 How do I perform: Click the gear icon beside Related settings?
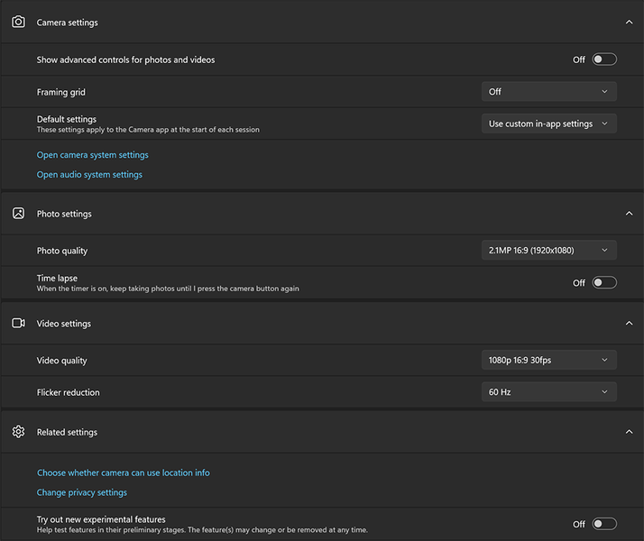coord(18,432)
